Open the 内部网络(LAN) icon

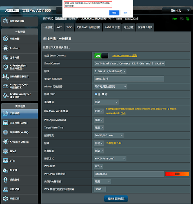click(x=5, y=123)
